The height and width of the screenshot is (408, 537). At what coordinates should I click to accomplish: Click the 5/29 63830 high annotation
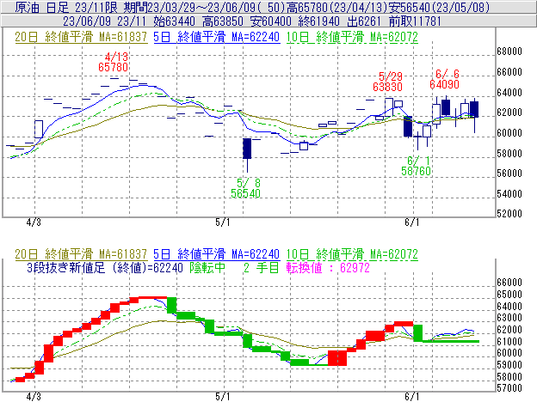pos(387,82)
